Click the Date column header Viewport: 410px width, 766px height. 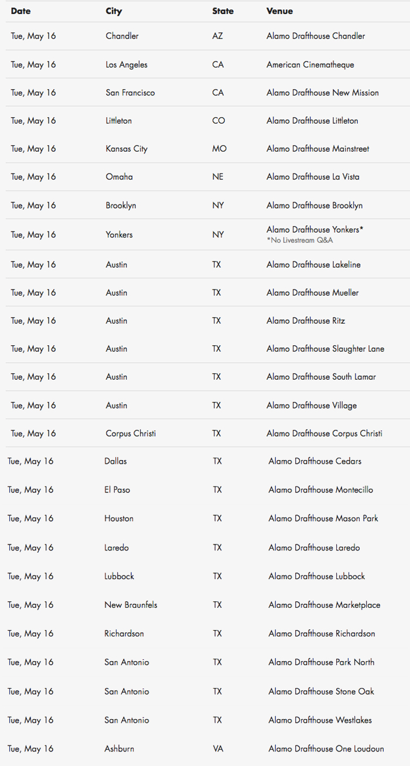click(20, 11)
